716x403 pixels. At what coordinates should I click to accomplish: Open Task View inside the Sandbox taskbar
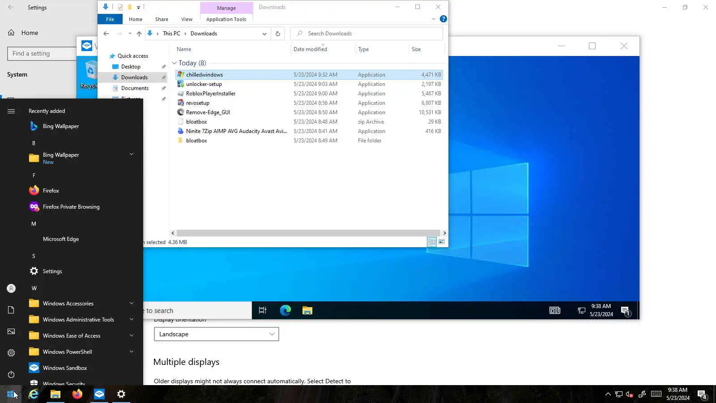pos(263,310)
